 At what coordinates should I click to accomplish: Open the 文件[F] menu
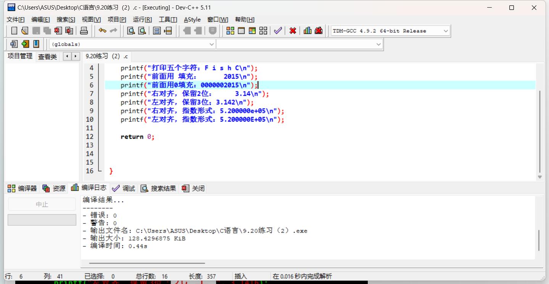[16, 19]
